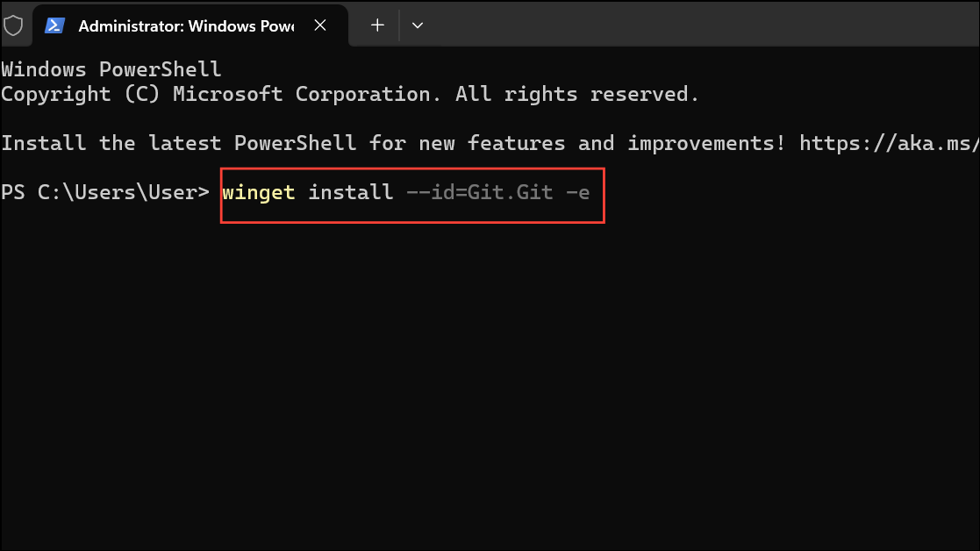Click the word install in the command
The image size is (980, 551).
tap(350, 192)
